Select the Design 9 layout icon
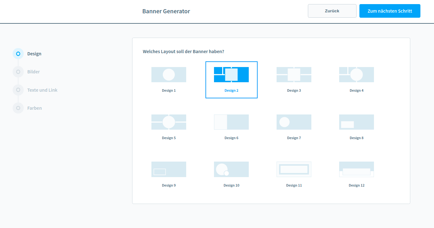 [169, 169]
